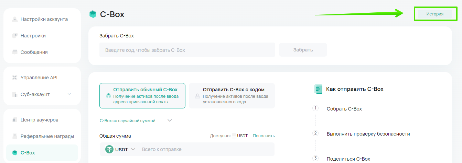Click the Доступно USDT balance text
Viewport: 462px width, 163px height.
229,136
